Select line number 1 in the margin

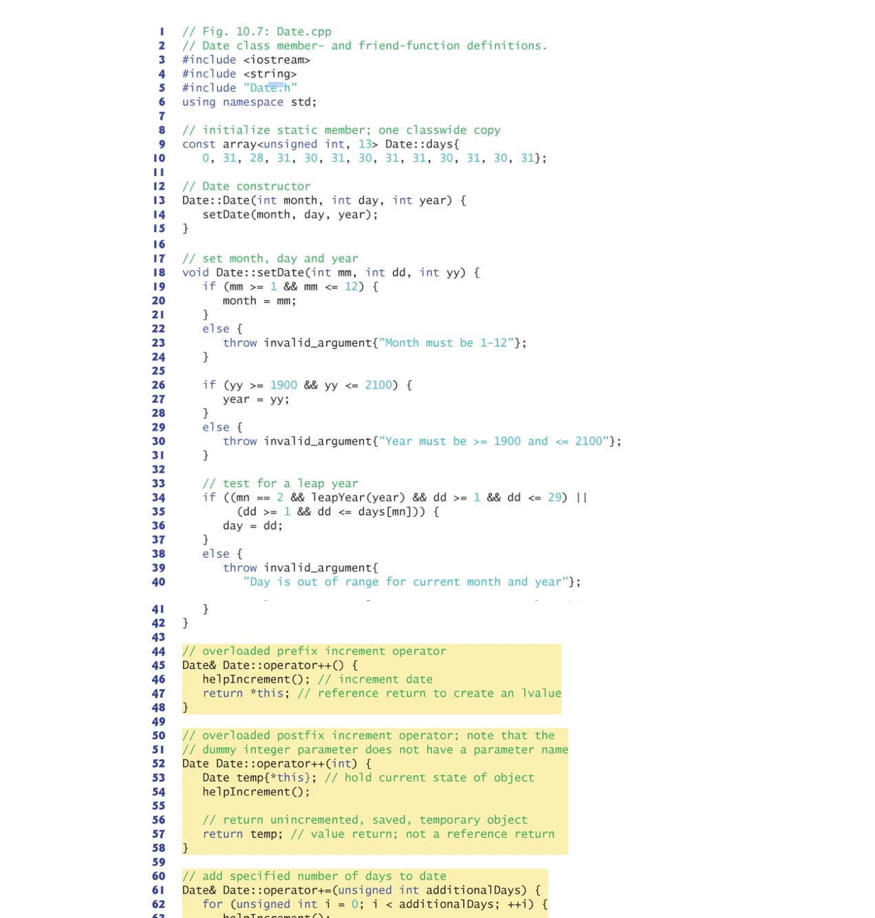[x=161, y=31]
